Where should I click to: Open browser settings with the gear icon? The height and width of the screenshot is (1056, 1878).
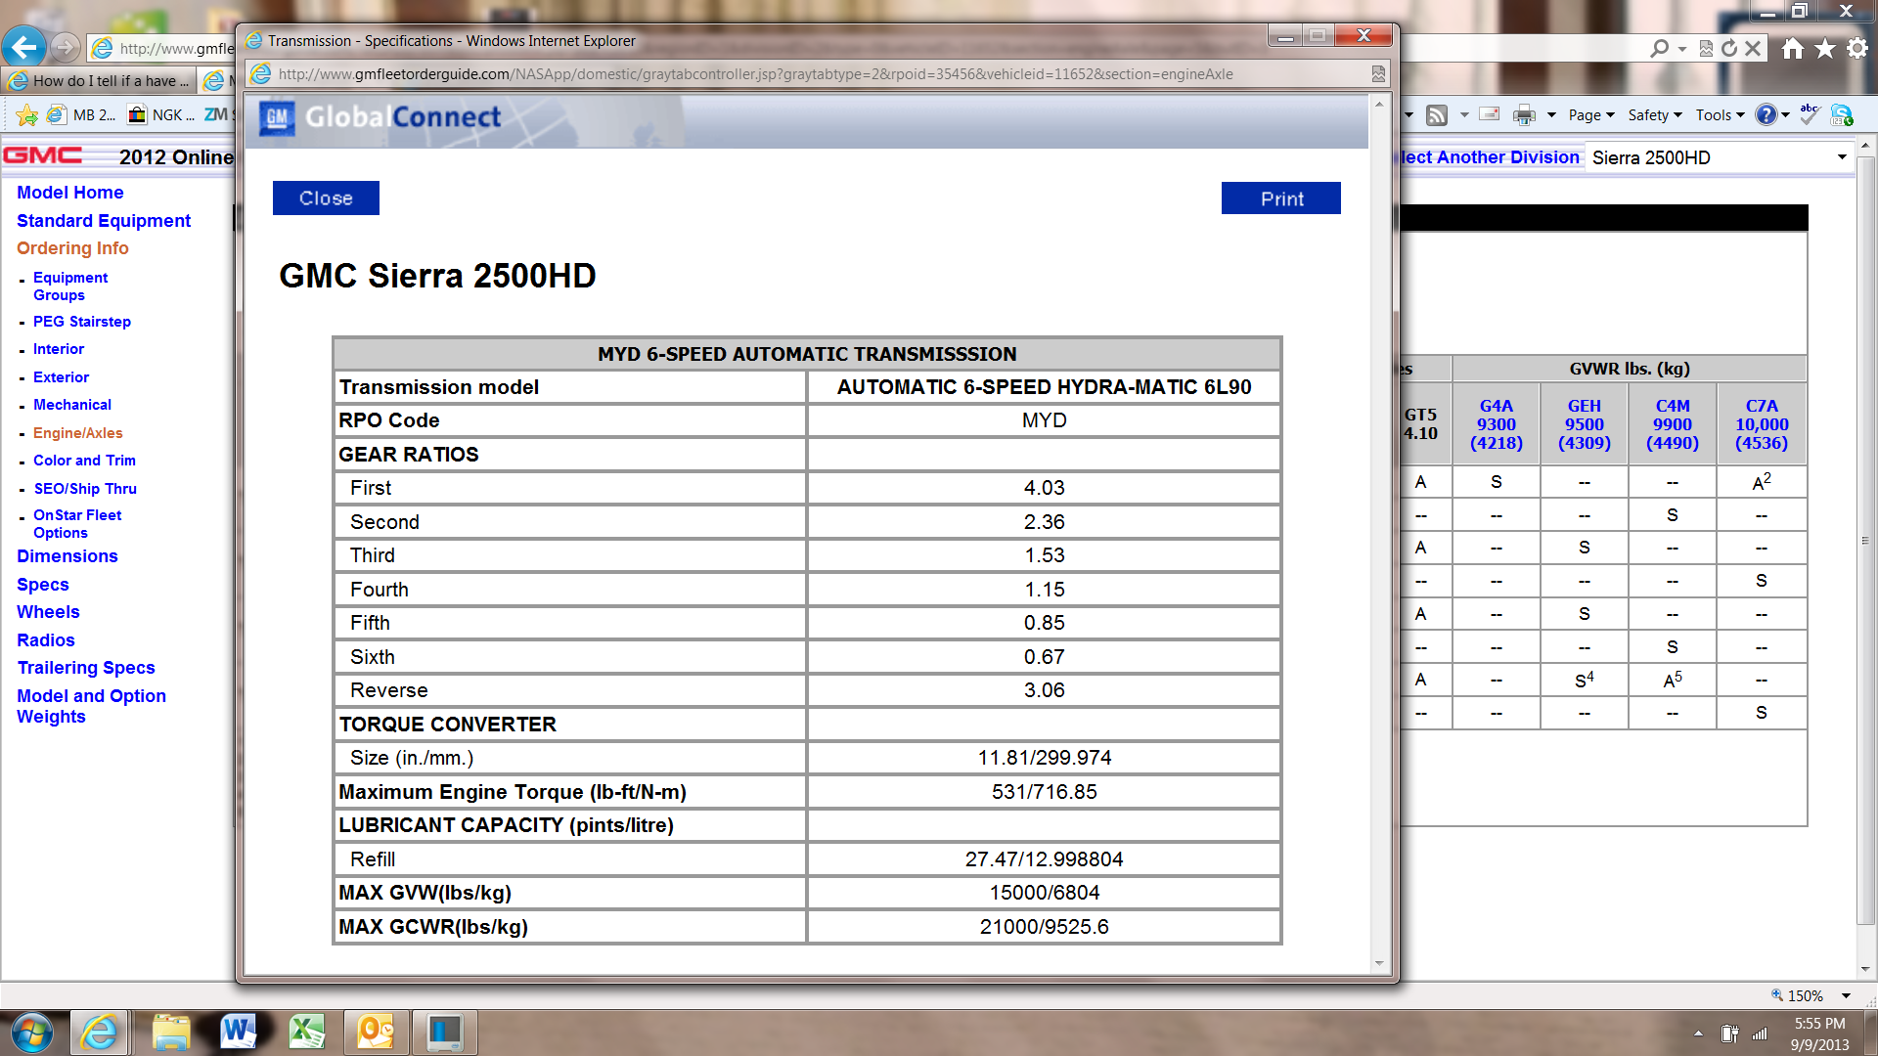coord(1858,48)
